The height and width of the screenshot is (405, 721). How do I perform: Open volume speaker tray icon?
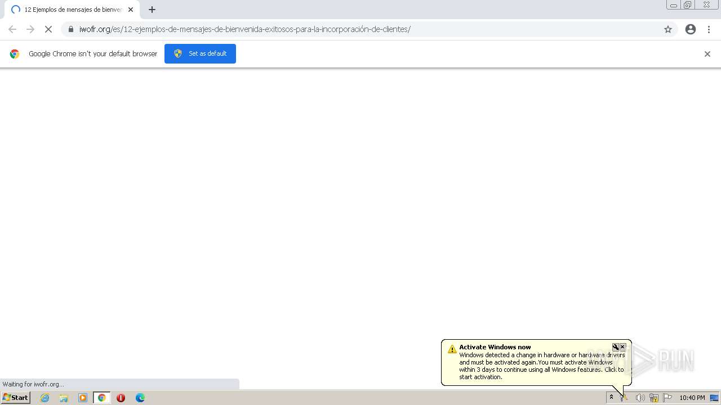pos(640,398)
